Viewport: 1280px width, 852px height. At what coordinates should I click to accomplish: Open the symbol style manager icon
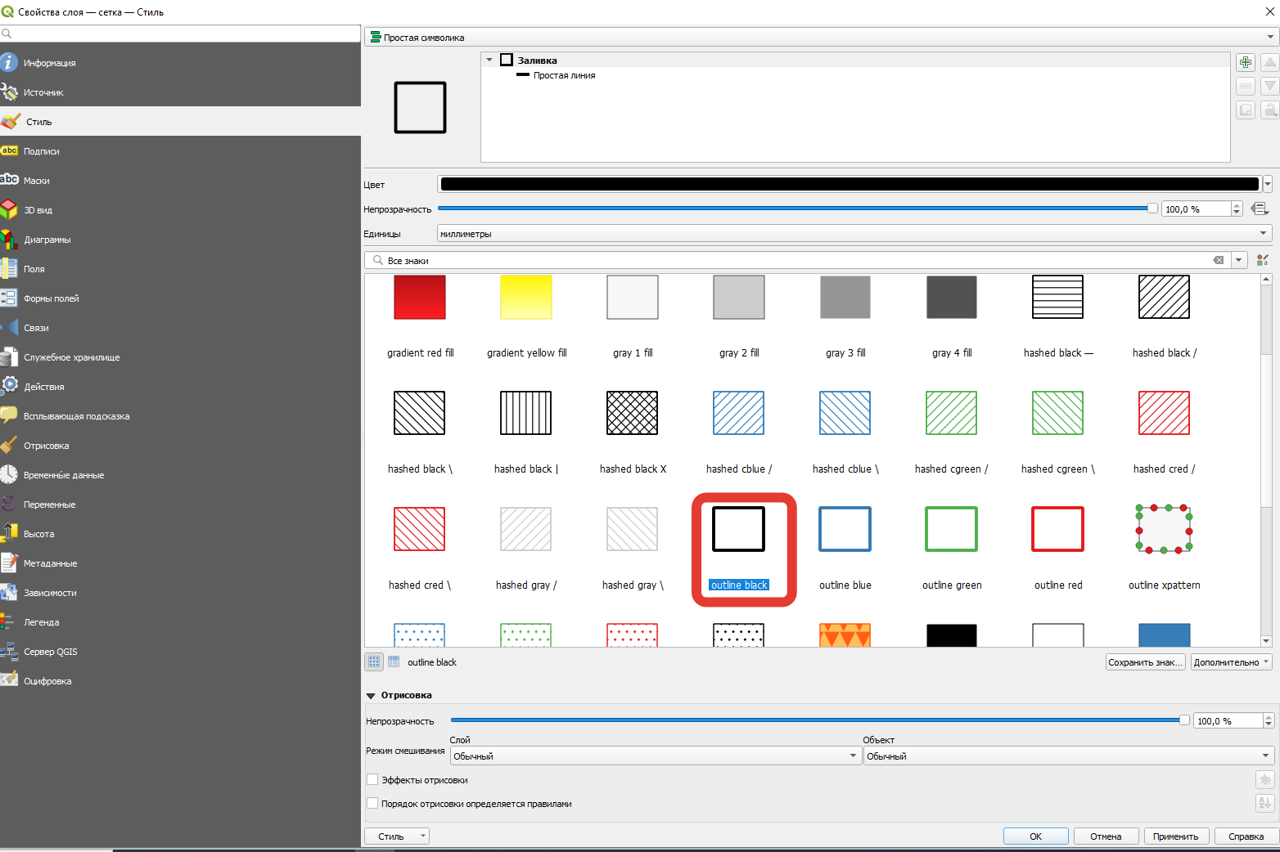(x=1262, y=260)
